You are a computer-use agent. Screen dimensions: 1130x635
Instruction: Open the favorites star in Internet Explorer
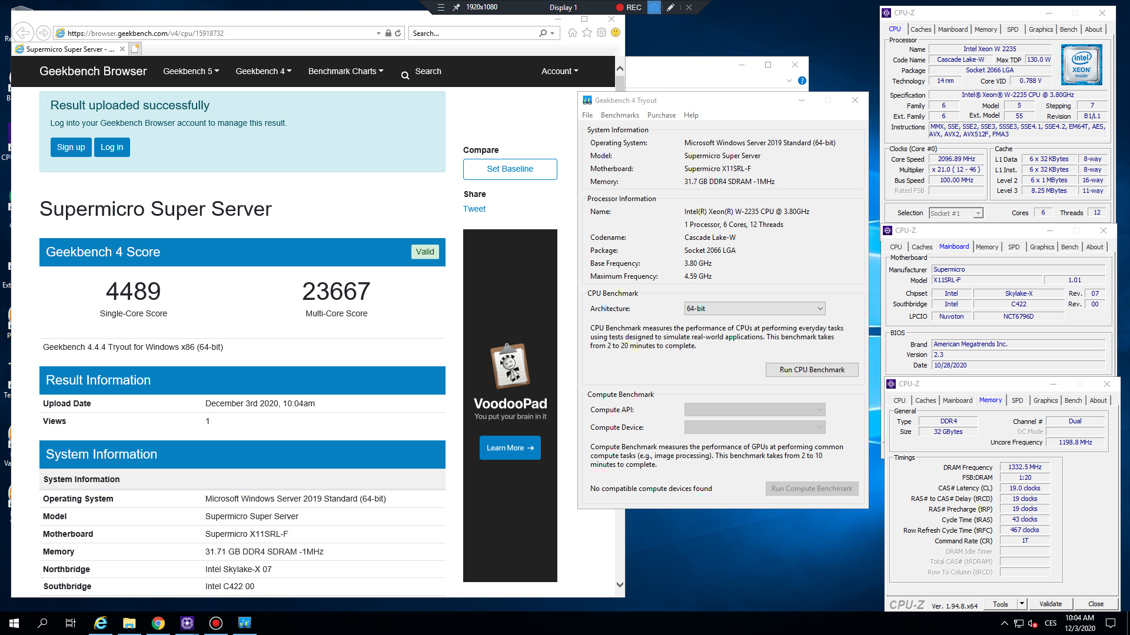click(x=587, y=33)
